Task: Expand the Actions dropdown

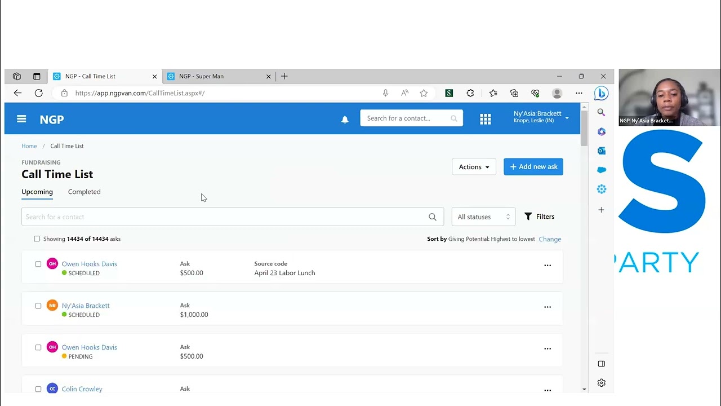Action: click(x=474, y=167)
